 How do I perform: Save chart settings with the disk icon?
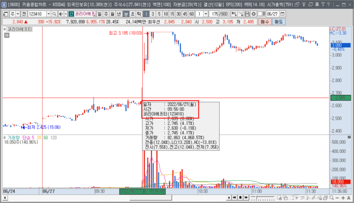[x=247, y=14]
